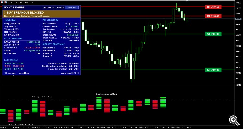The width and height of the screenshot is (243, 129).
Task: Click the BUY 06.10 11:00 signal row
Action: point(41,64)
